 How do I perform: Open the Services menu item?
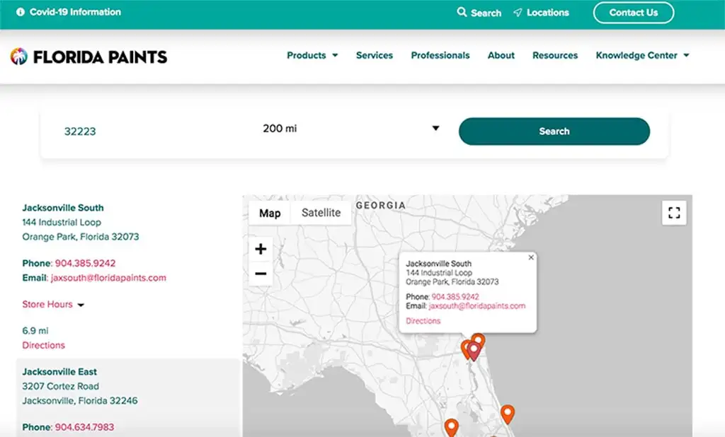pyautogui.click(x=374, y=55)
